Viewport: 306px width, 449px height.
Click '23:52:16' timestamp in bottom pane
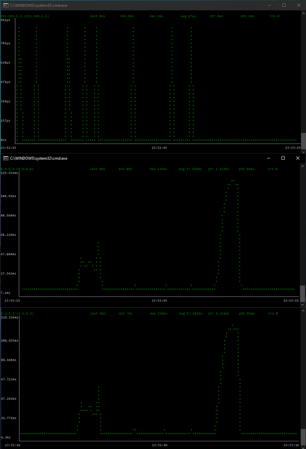point(13,445)
